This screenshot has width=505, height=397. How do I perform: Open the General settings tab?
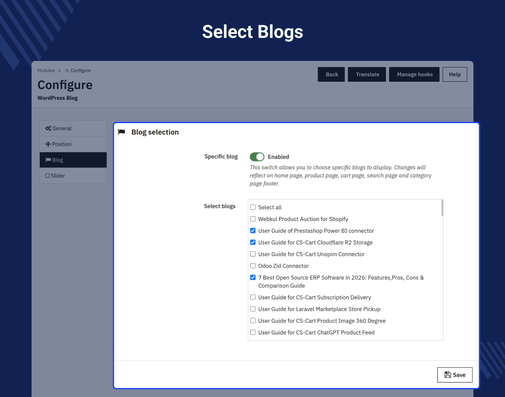(x=73, y=128)
